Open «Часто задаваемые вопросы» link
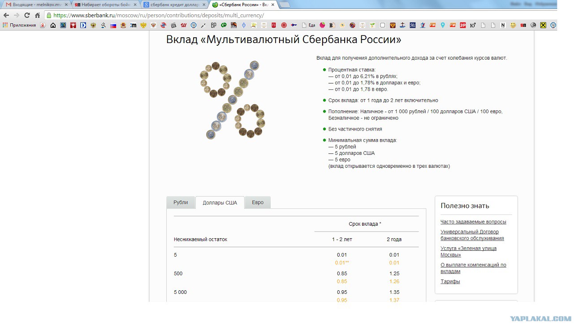The height and width of the screenshot is (332, 583). point(473,222)
